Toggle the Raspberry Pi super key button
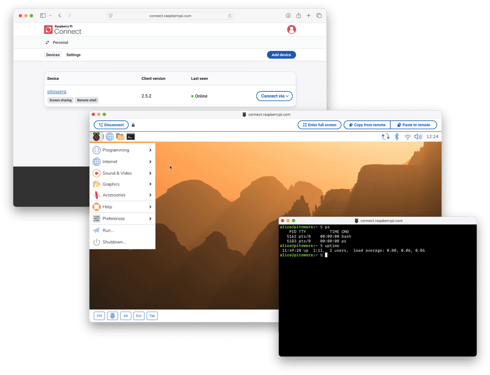The width and height of the screenshot is (490, 375). pos(112,316)
